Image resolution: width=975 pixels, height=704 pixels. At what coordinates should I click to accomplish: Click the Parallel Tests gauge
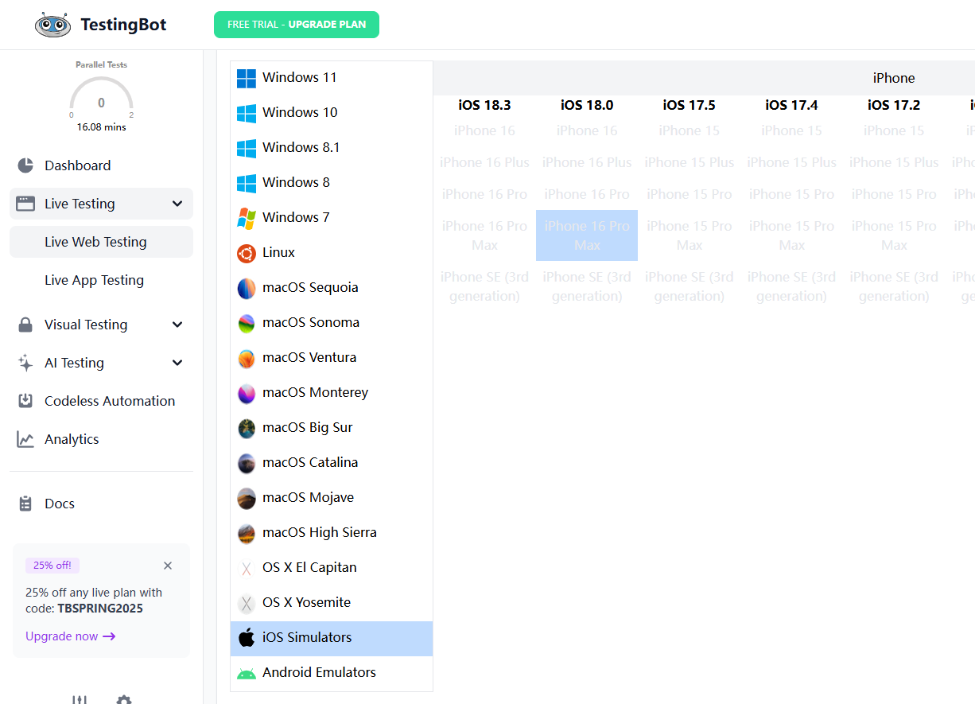pos(101,97)
